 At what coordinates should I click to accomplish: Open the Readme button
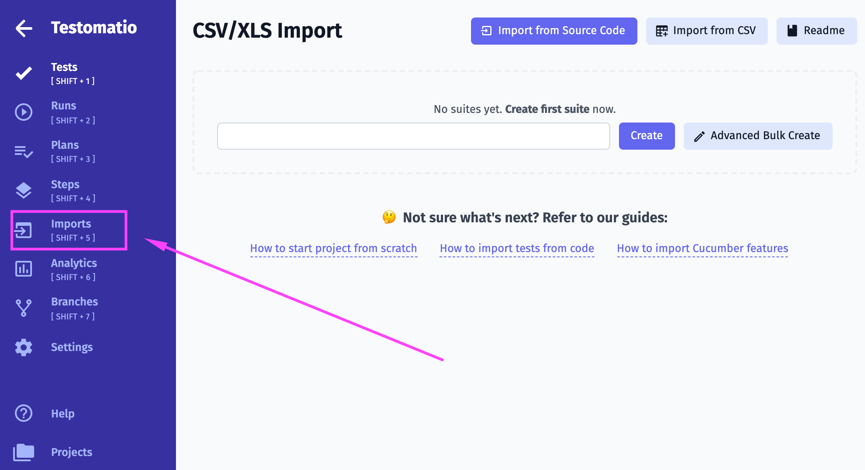[x=817, y=31]
